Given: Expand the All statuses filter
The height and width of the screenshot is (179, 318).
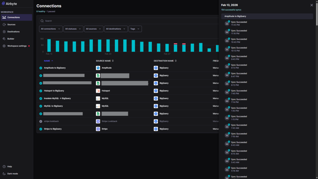Looking at the screenshot, I should 73,29.
